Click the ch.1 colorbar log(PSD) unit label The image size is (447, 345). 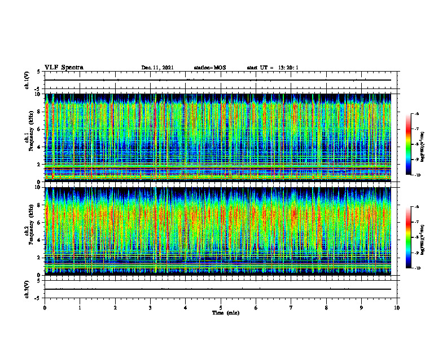[423, 147]
